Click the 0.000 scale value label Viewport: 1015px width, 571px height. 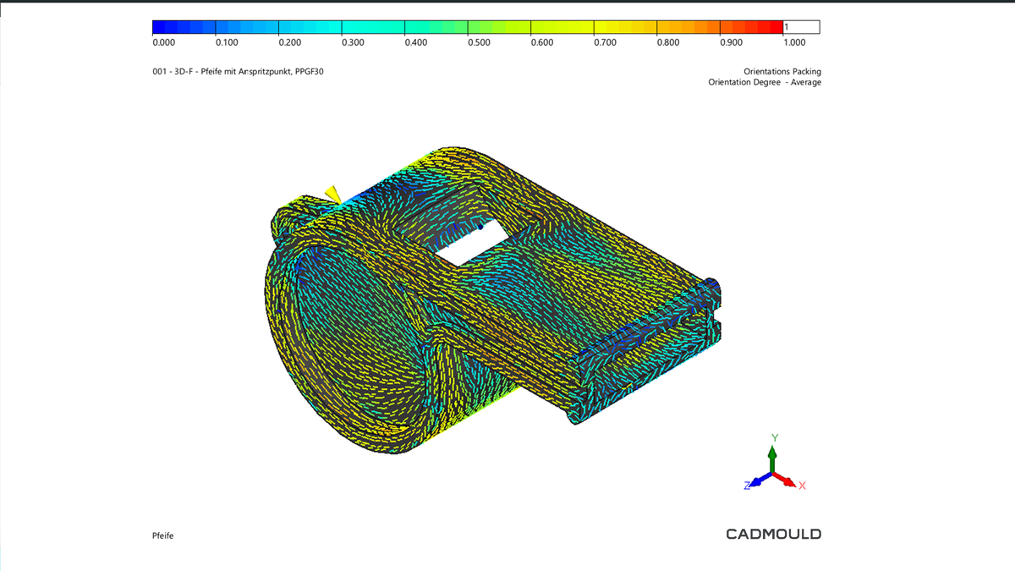point(163,42)
